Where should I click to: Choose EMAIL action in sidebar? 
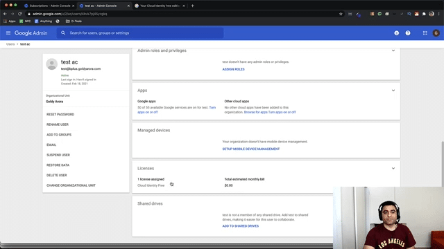click(x=51, y=145)
